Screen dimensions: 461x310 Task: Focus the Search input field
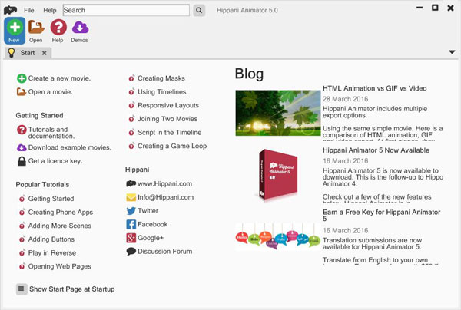[x=126, y=10]
